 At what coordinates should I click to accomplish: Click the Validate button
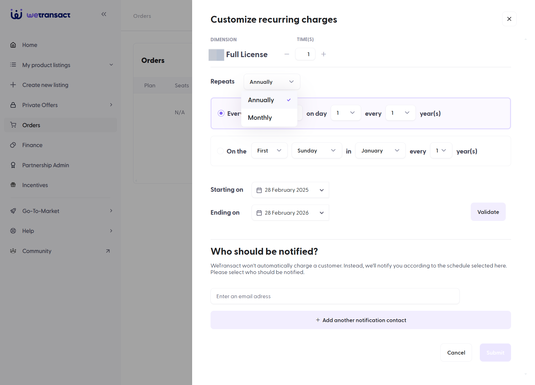pyautogui.click(x=488, y=212)
